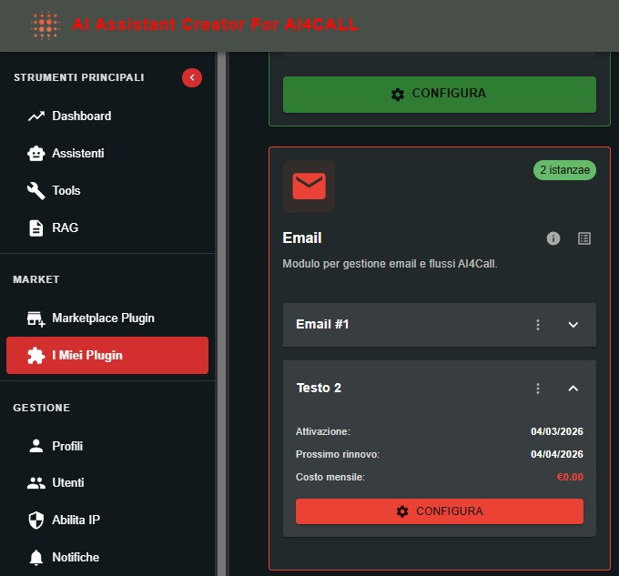Click the Costo mensile: label
Viewport: 619px width, 576px height.
[x=330, y=477]
